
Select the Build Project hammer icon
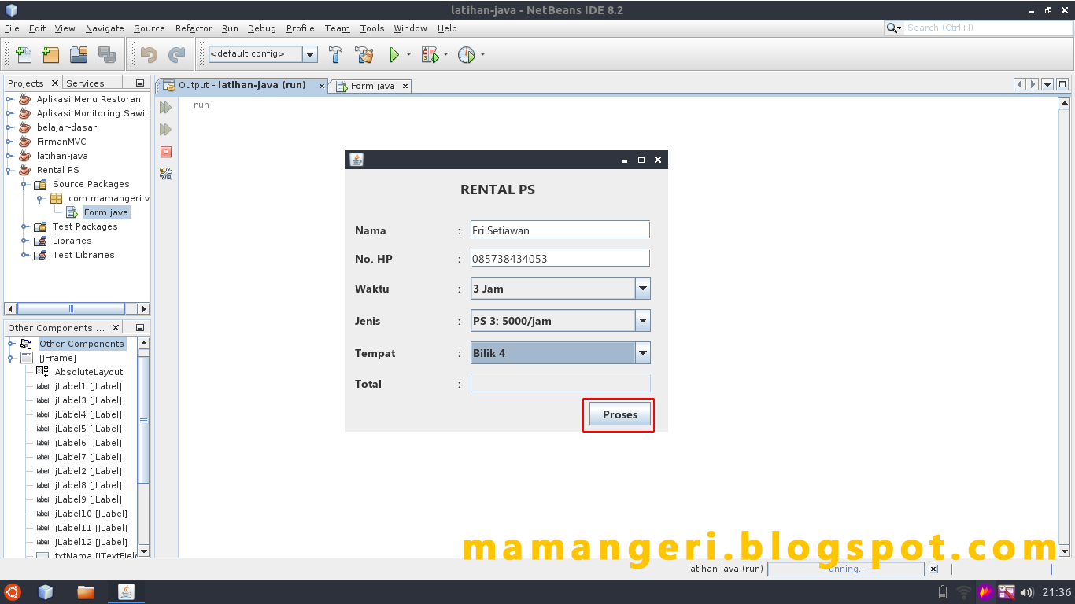tap(334, 54)
